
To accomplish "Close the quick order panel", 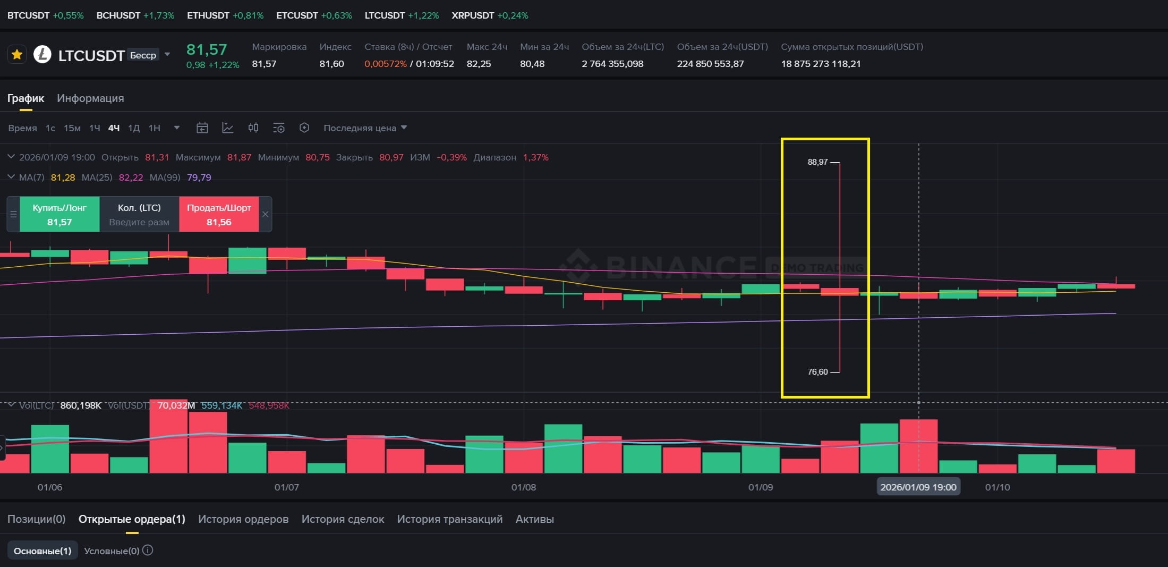I will click(265, 214).
